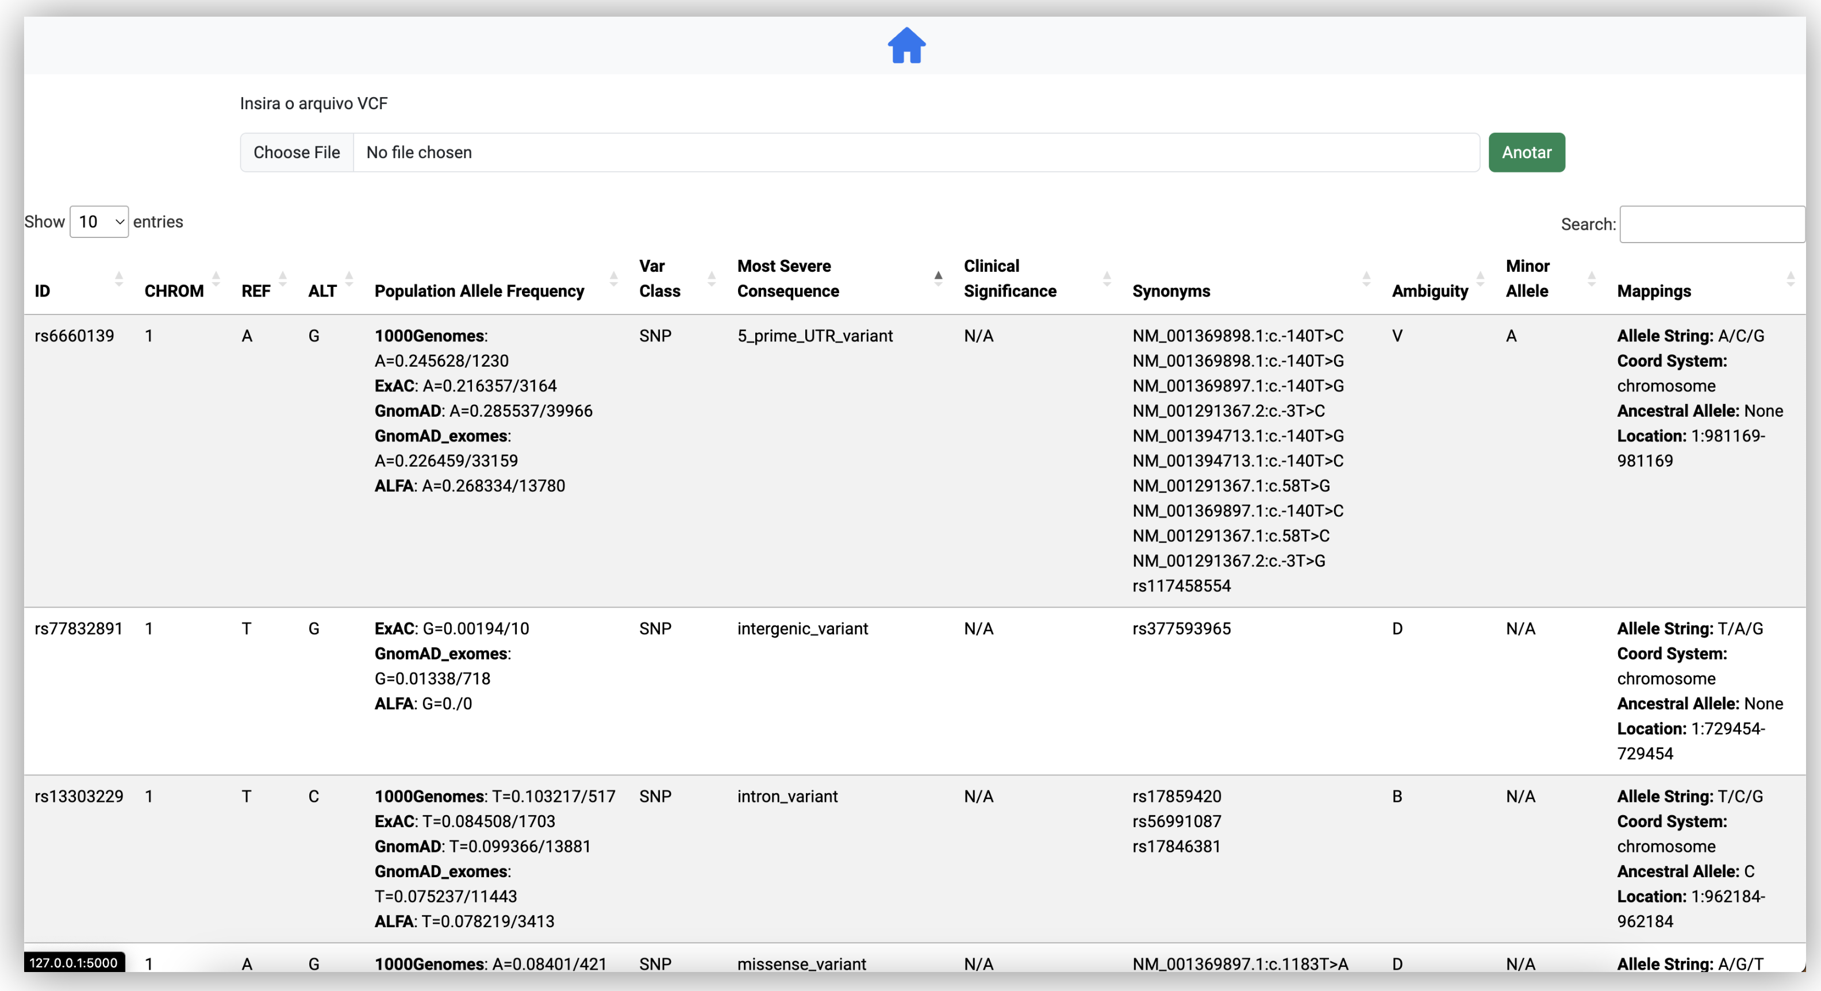Click synonym rs377593965

[1181, 628]
